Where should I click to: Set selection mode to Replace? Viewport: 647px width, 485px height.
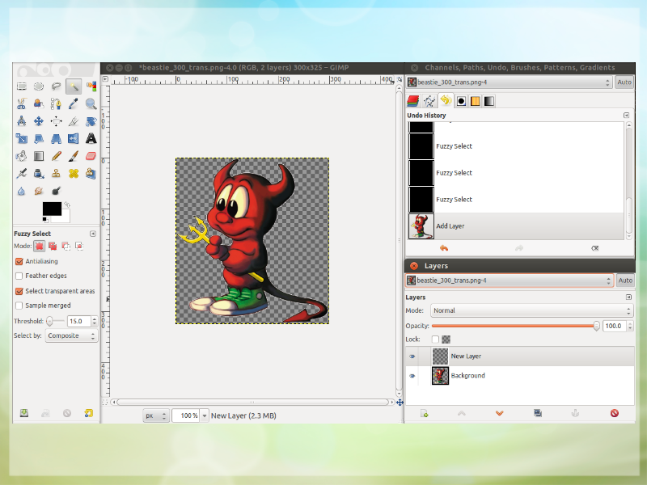39,247
